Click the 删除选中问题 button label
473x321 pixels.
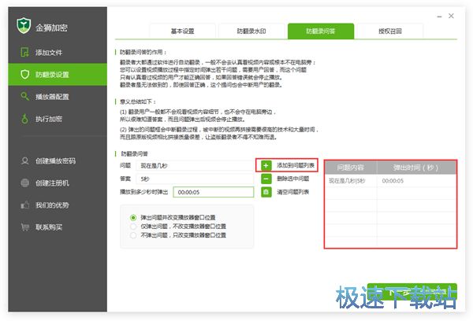(293, 179)
